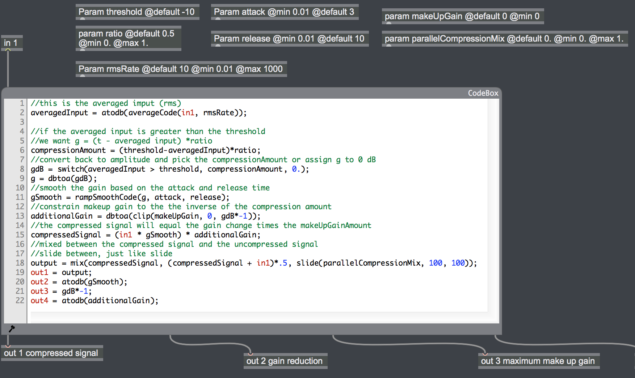Select the Param rmsRate object box
Screen dimensions: 635x378
pyautogui.click(x=181, y=69)
